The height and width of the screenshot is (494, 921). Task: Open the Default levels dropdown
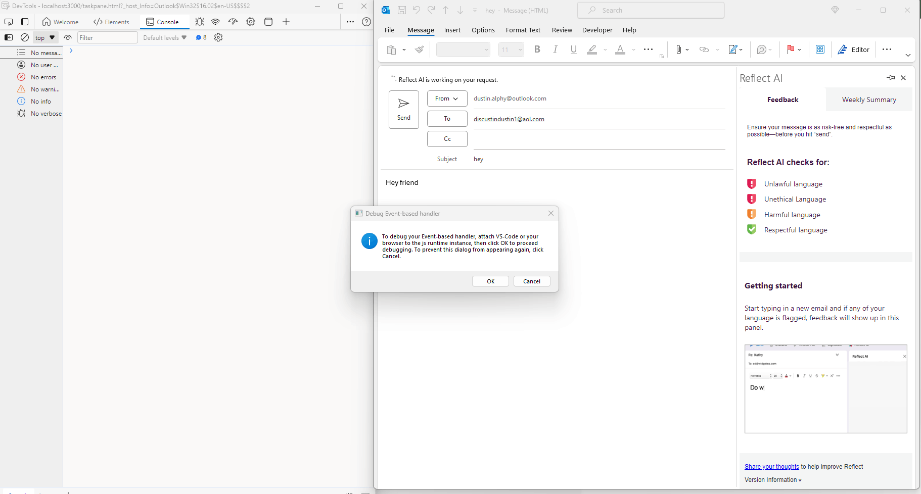165,37
